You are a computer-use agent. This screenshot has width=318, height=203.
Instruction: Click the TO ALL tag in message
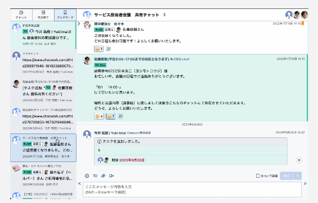tap(100, 65)
